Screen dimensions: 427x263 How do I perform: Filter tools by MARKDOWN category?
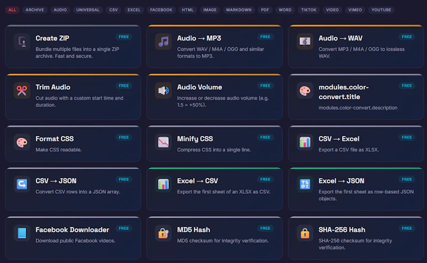(239, 10)
